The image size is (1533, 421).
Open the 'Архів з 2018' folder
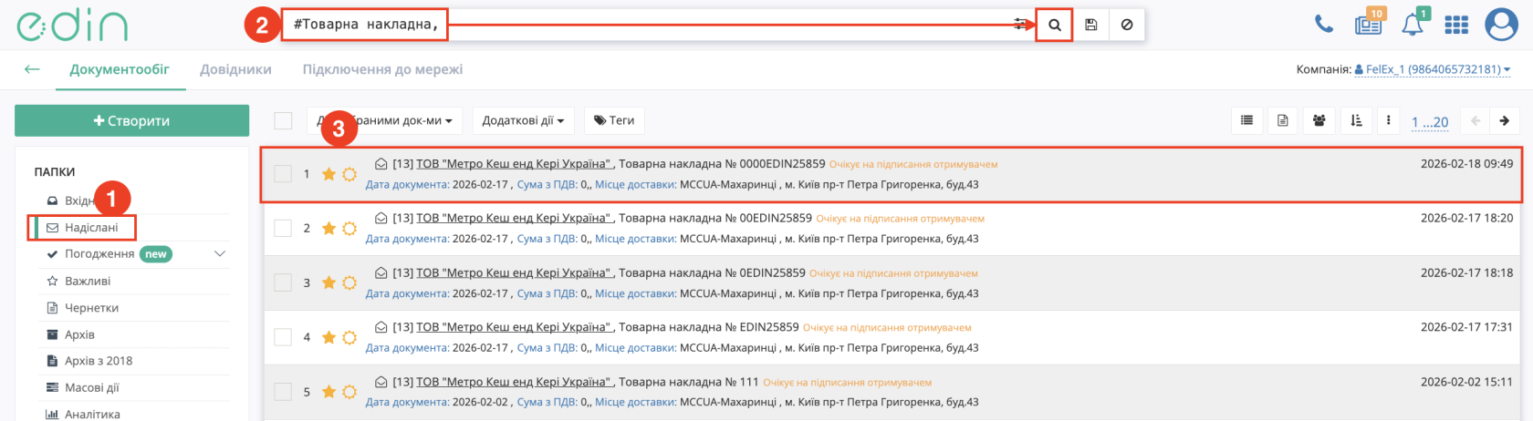pos(99,361)
